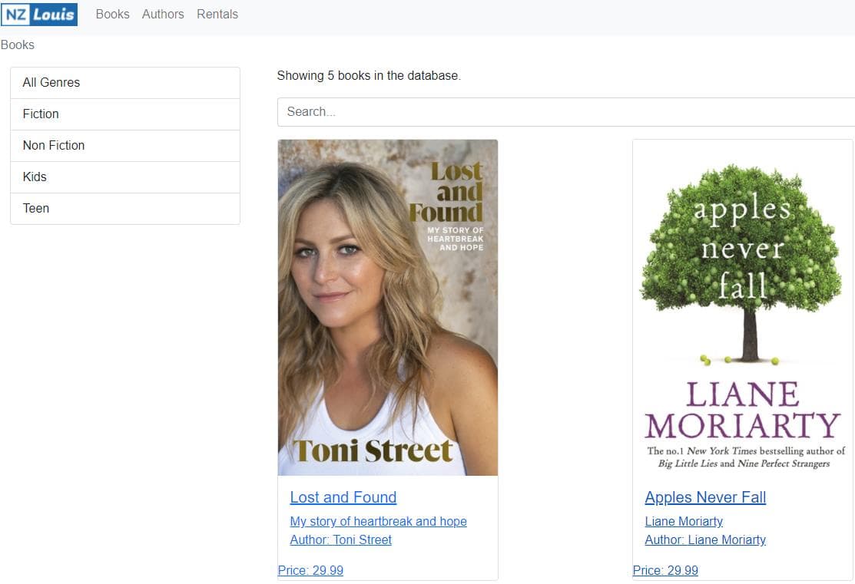
Task: Navigate to the Authors page
Action: (163, 14)
